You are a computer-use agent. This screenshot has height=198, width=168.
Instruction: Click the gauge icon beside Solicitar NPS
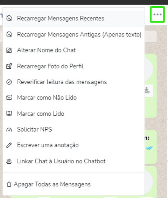(x=9, y=130)
